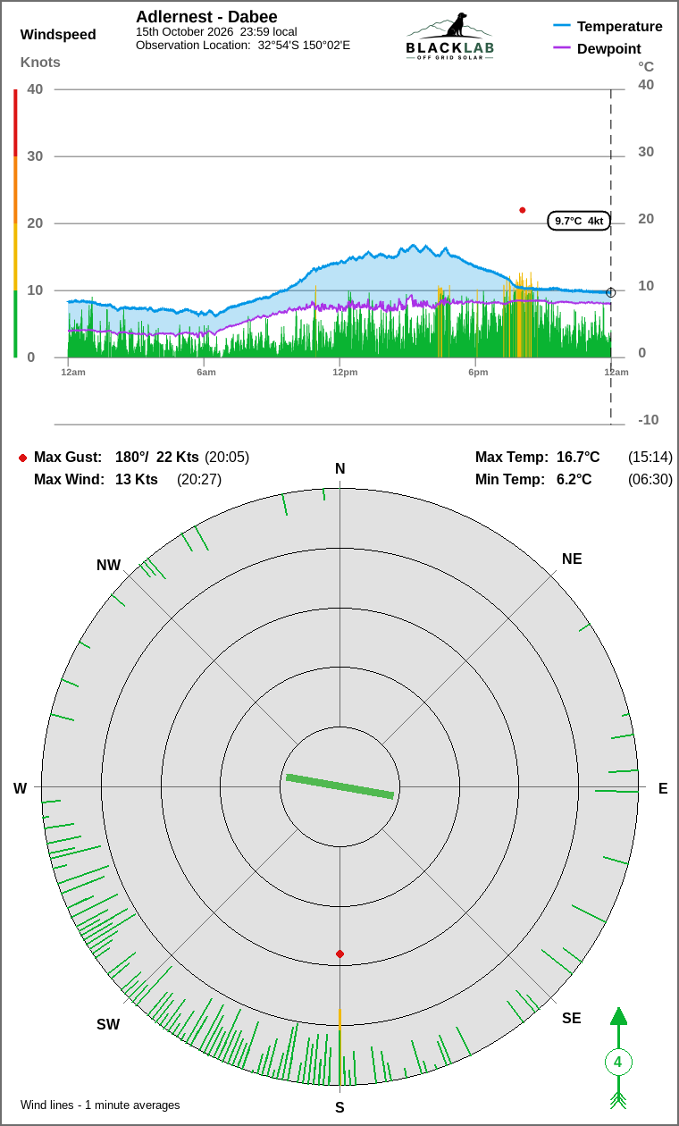This screenshot has height=1126, width=679.
Task: Click the blue Temperature legend swatch
Action: coord(562,27)
